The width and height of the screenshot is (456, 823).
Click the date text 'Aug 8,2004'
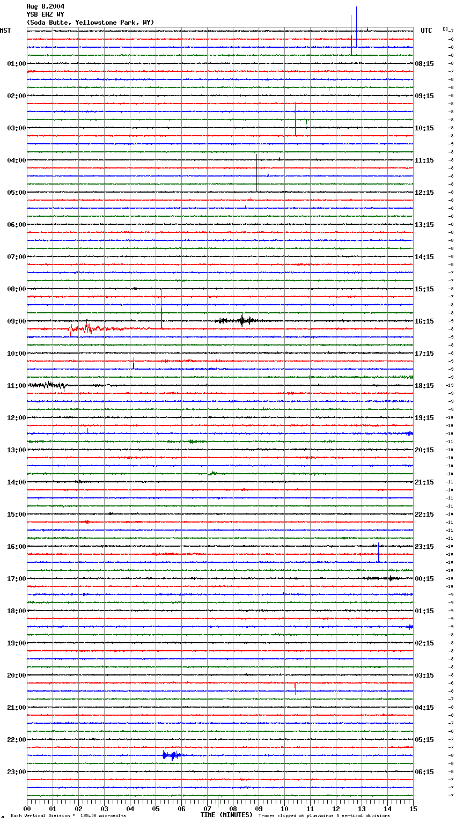pos(45,6)
